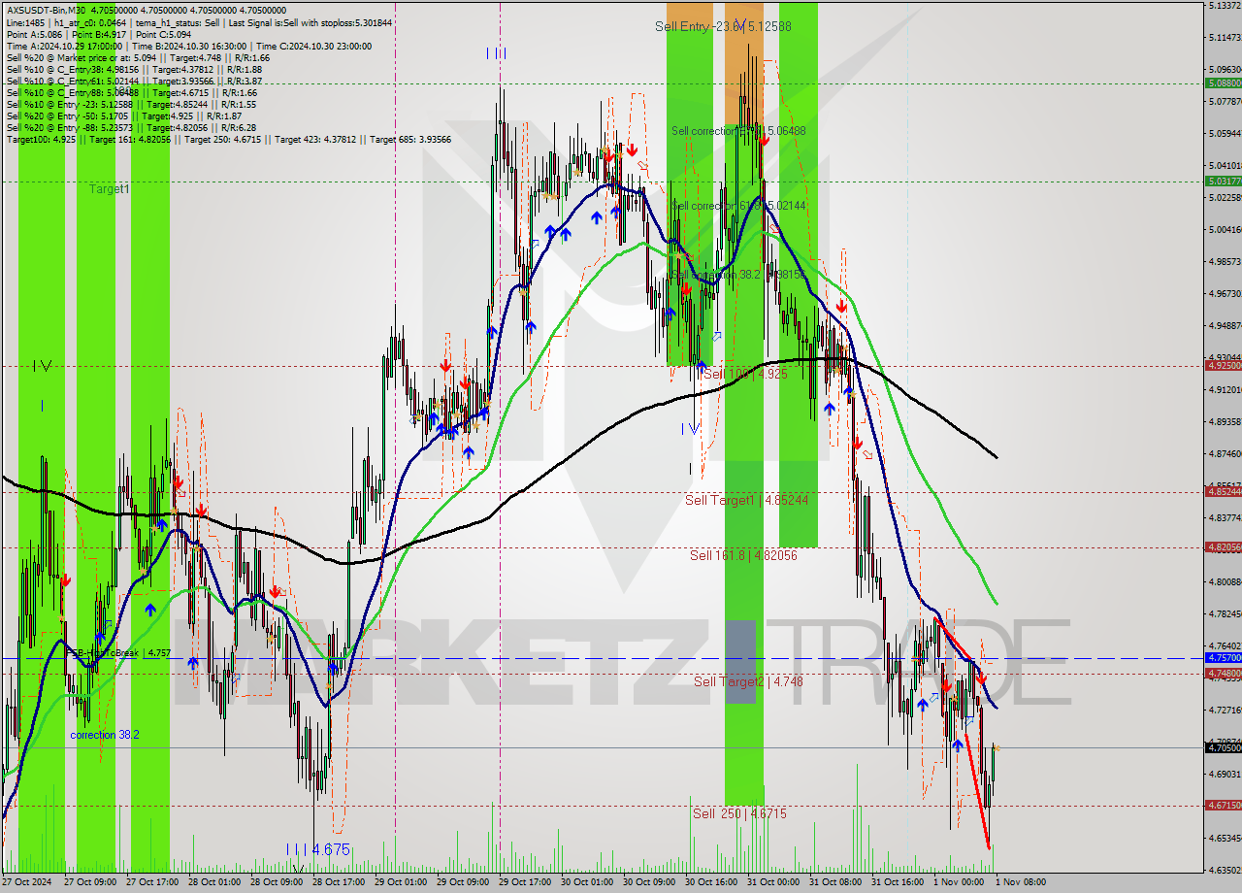Click the blue 4.7570 price tag
This screenshot has height=893, width=1242.
[x=1223, y=658]
